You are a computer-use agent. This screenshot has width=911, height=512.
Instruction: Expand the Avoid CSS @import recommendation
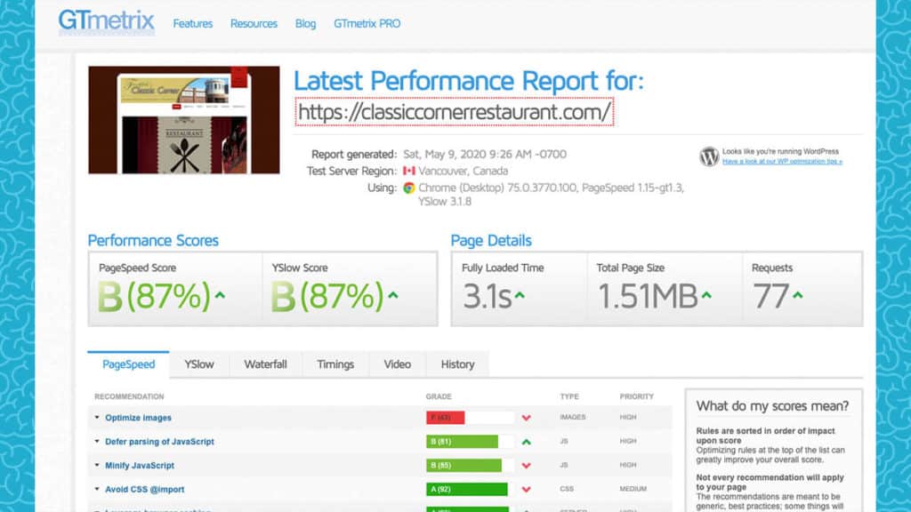pyautogui.click(x=144, y=490)
